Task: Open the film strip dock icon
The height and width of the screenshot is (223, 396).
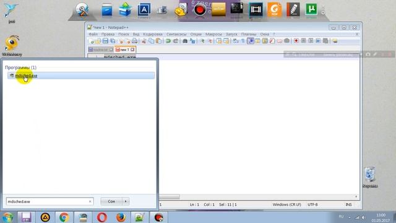Action: (x=256, y=10)
